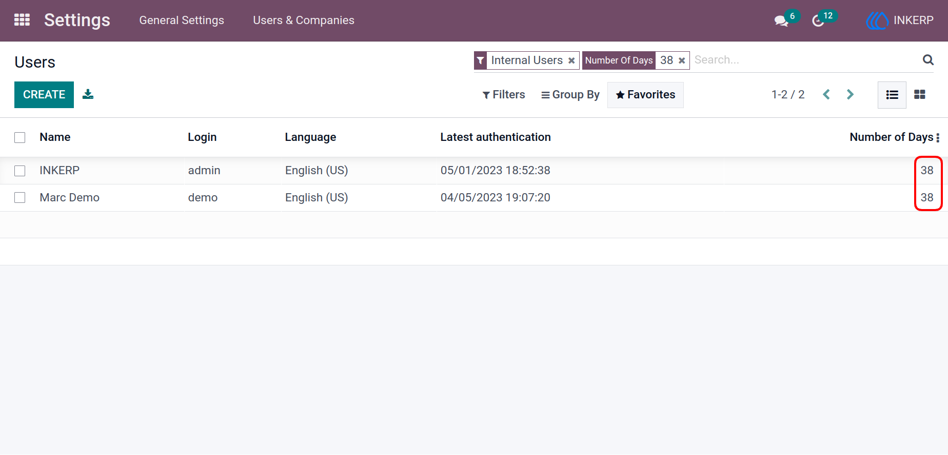
Task: Open the activities clock icon
Action: pyautogui.click(x=818, y=21)
